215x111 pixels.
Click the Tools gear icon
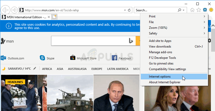click(x=205, y=10)
